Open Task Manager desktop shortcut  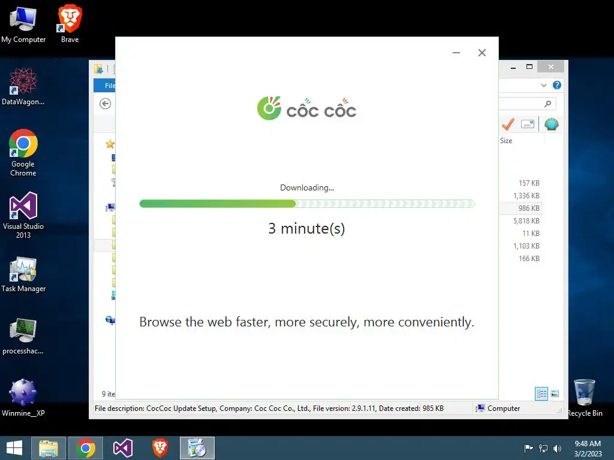click(x=23, y=274)
